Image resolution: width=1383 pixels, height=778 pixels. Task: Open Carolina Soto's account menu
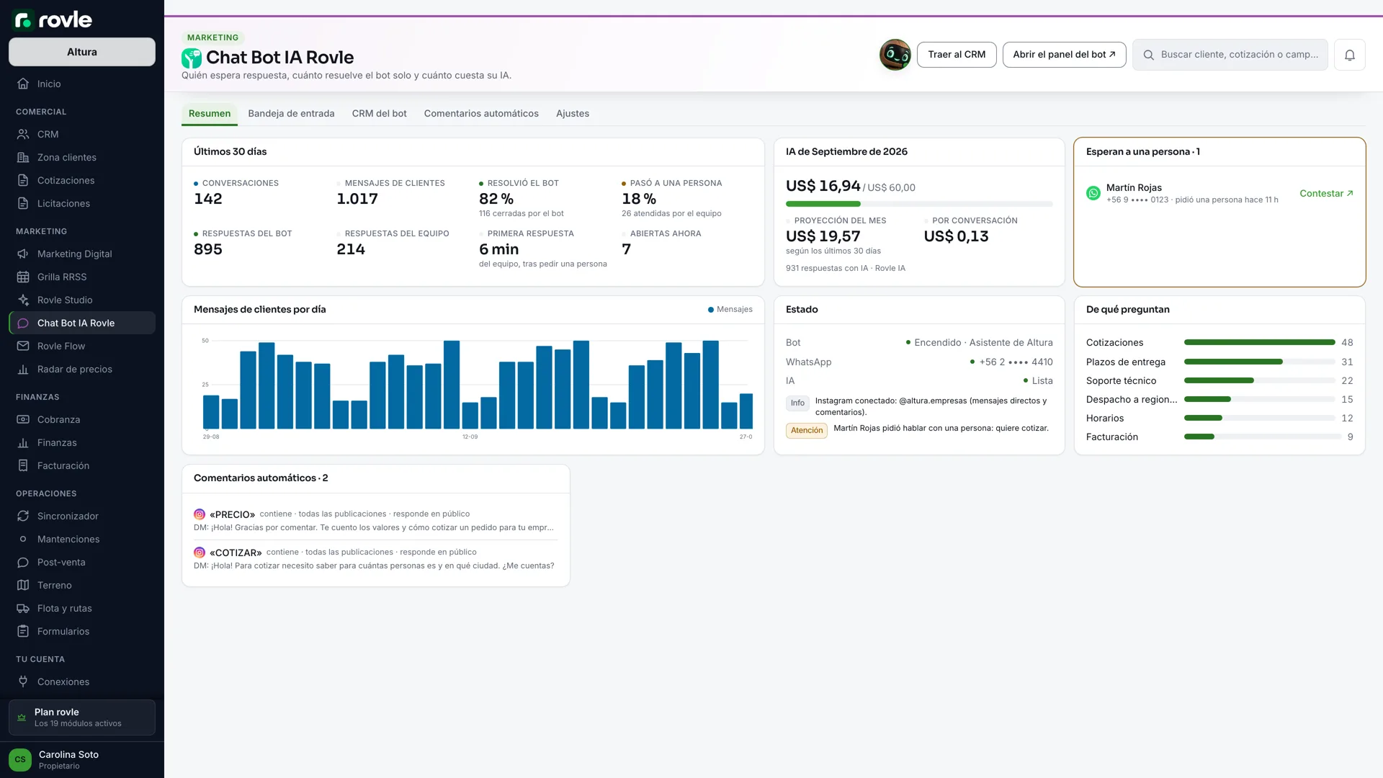[82, 760]
